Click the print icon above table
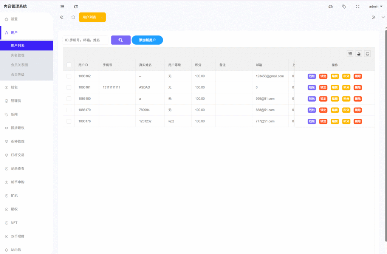This screenshot has height=254, width=387. (367, 54)
